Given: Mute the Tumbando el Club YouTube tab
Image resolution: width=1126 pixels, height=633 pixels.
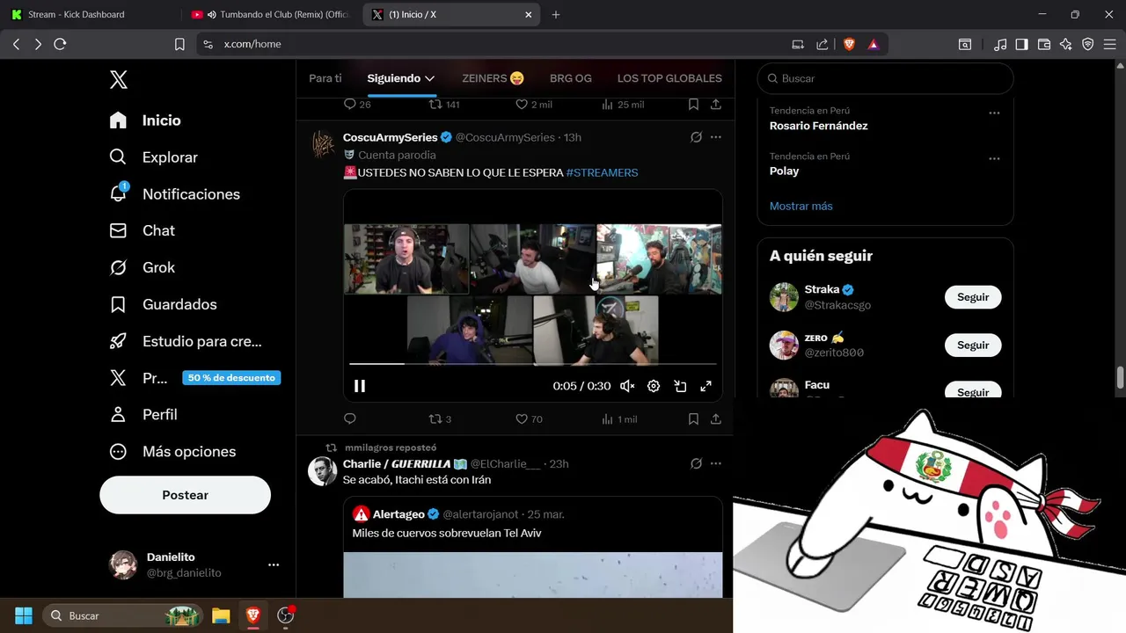Looking at the screenshot, I should 212,15.
